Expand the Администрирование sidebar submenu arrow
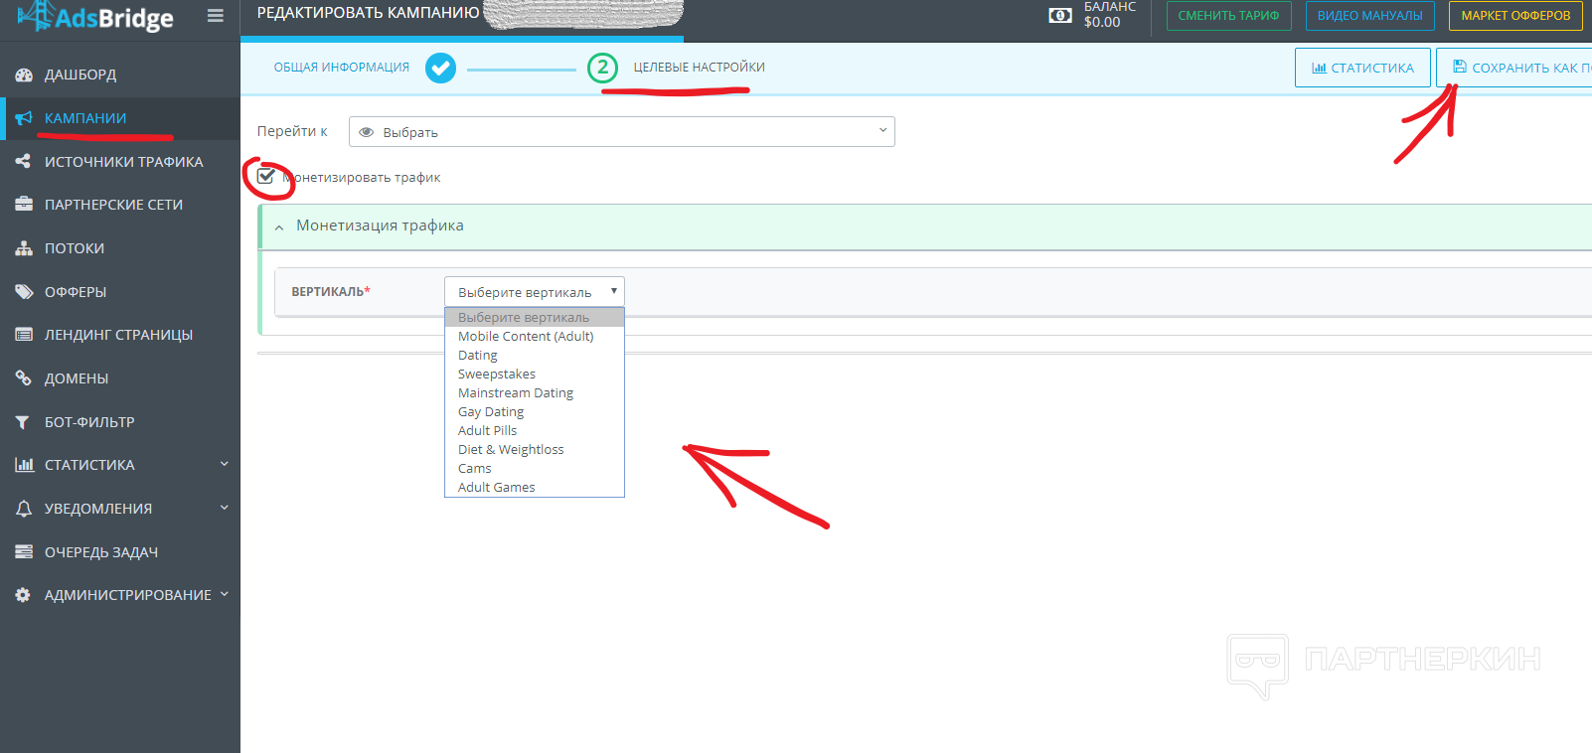Image resolution: width=1592 pixels, height=753 pixels. point(225,594)
